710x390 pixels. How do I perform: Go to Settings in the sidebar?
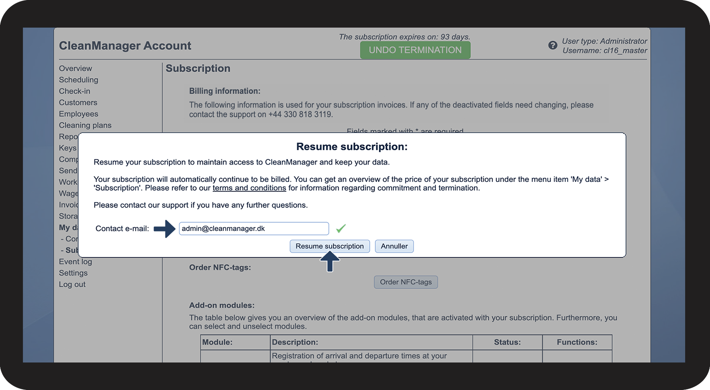[x=73, y=273]
